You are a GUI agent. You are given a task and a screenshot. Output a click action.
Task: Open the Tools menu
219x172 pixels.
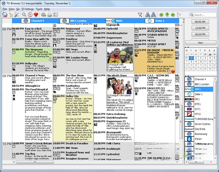(39, 9)
